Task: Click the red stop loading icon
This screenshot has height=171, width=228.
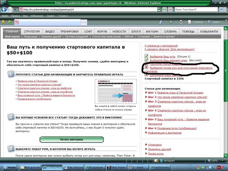Action: point(170,9)
